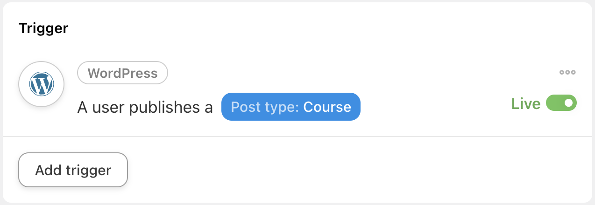595x205 pixels.
Task: Click the WordPress logo icon
Action: coord(42,84)
